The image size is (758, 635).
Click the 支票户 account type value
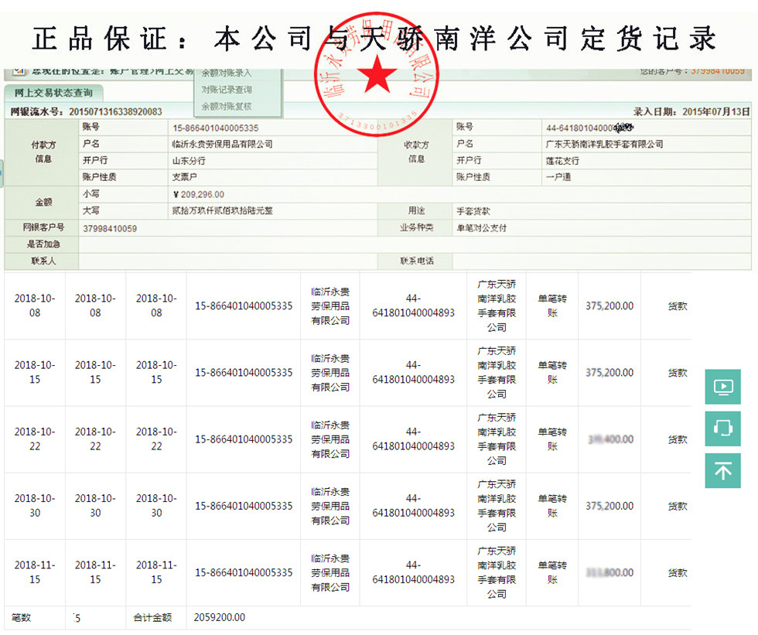[x=185, y=177]
